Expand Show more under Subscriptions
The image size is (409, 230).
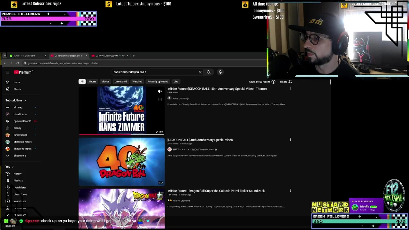pos(20,156)
